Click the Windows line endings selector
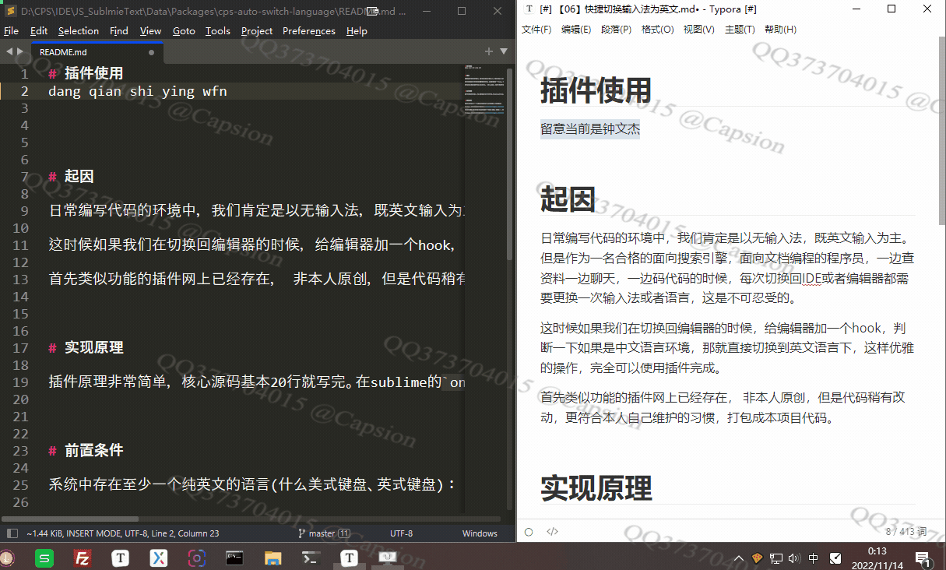 (480, 533)
